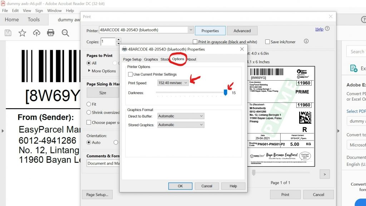Open the About tab

(192, 59)
